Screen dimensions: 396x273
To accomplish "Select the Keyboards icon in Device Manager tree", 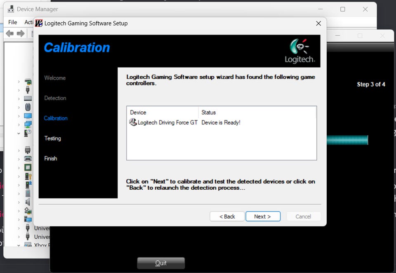I will pos(28,99).
